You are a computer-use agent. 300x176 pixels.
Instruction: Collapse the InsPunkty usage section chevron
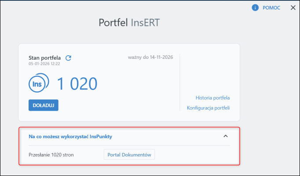(x=226, y=136)
